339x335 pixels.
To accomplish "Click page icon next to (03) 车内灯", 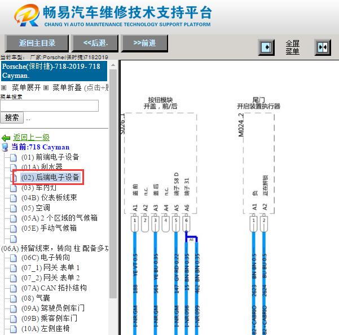I will (x=13, y=188).
